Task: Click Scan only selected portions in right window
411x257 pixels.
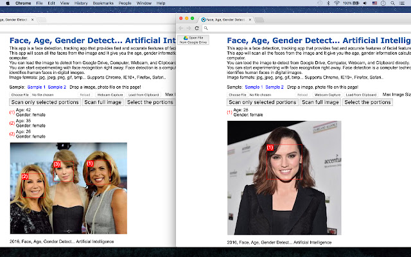Action: 263,102
